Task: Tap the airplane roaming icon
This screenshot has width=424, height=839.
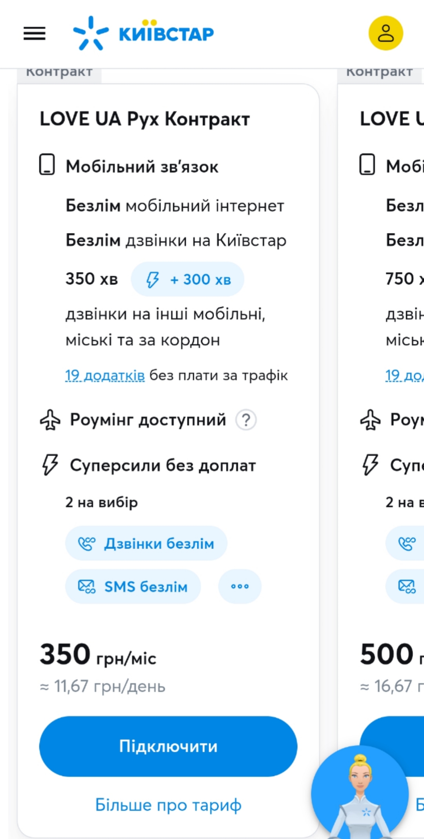Action: pyautogui.click(x=50, y=420)
